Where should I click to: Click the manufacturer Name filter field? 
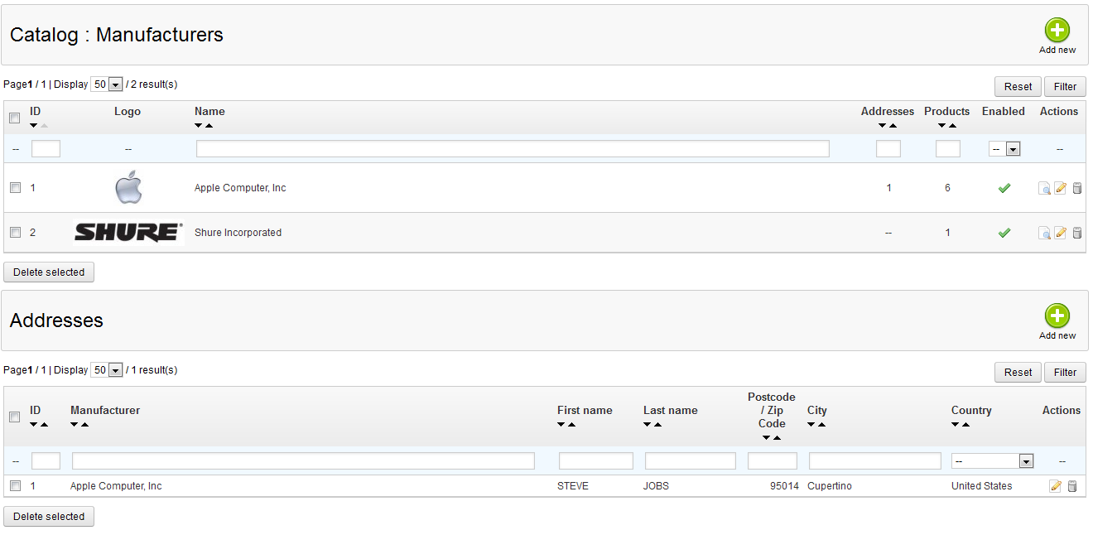tap(513, 149)
